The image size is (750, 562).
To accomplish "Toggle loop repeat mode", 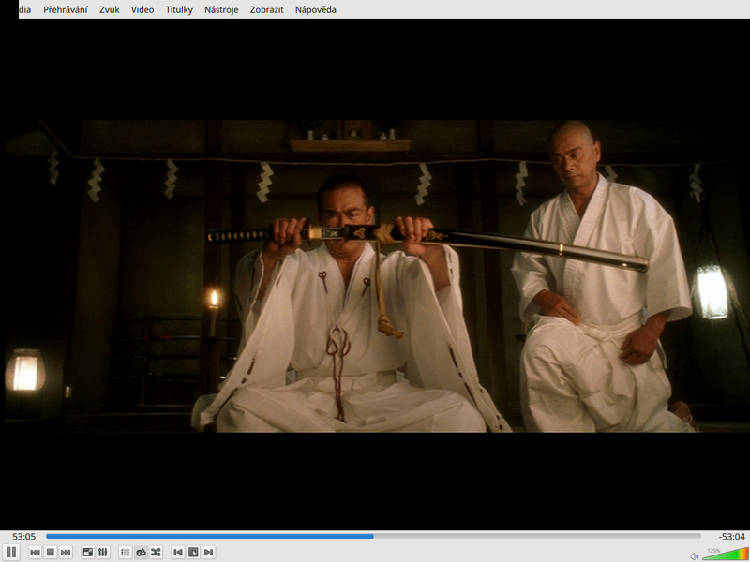I will tap(141, 553).
